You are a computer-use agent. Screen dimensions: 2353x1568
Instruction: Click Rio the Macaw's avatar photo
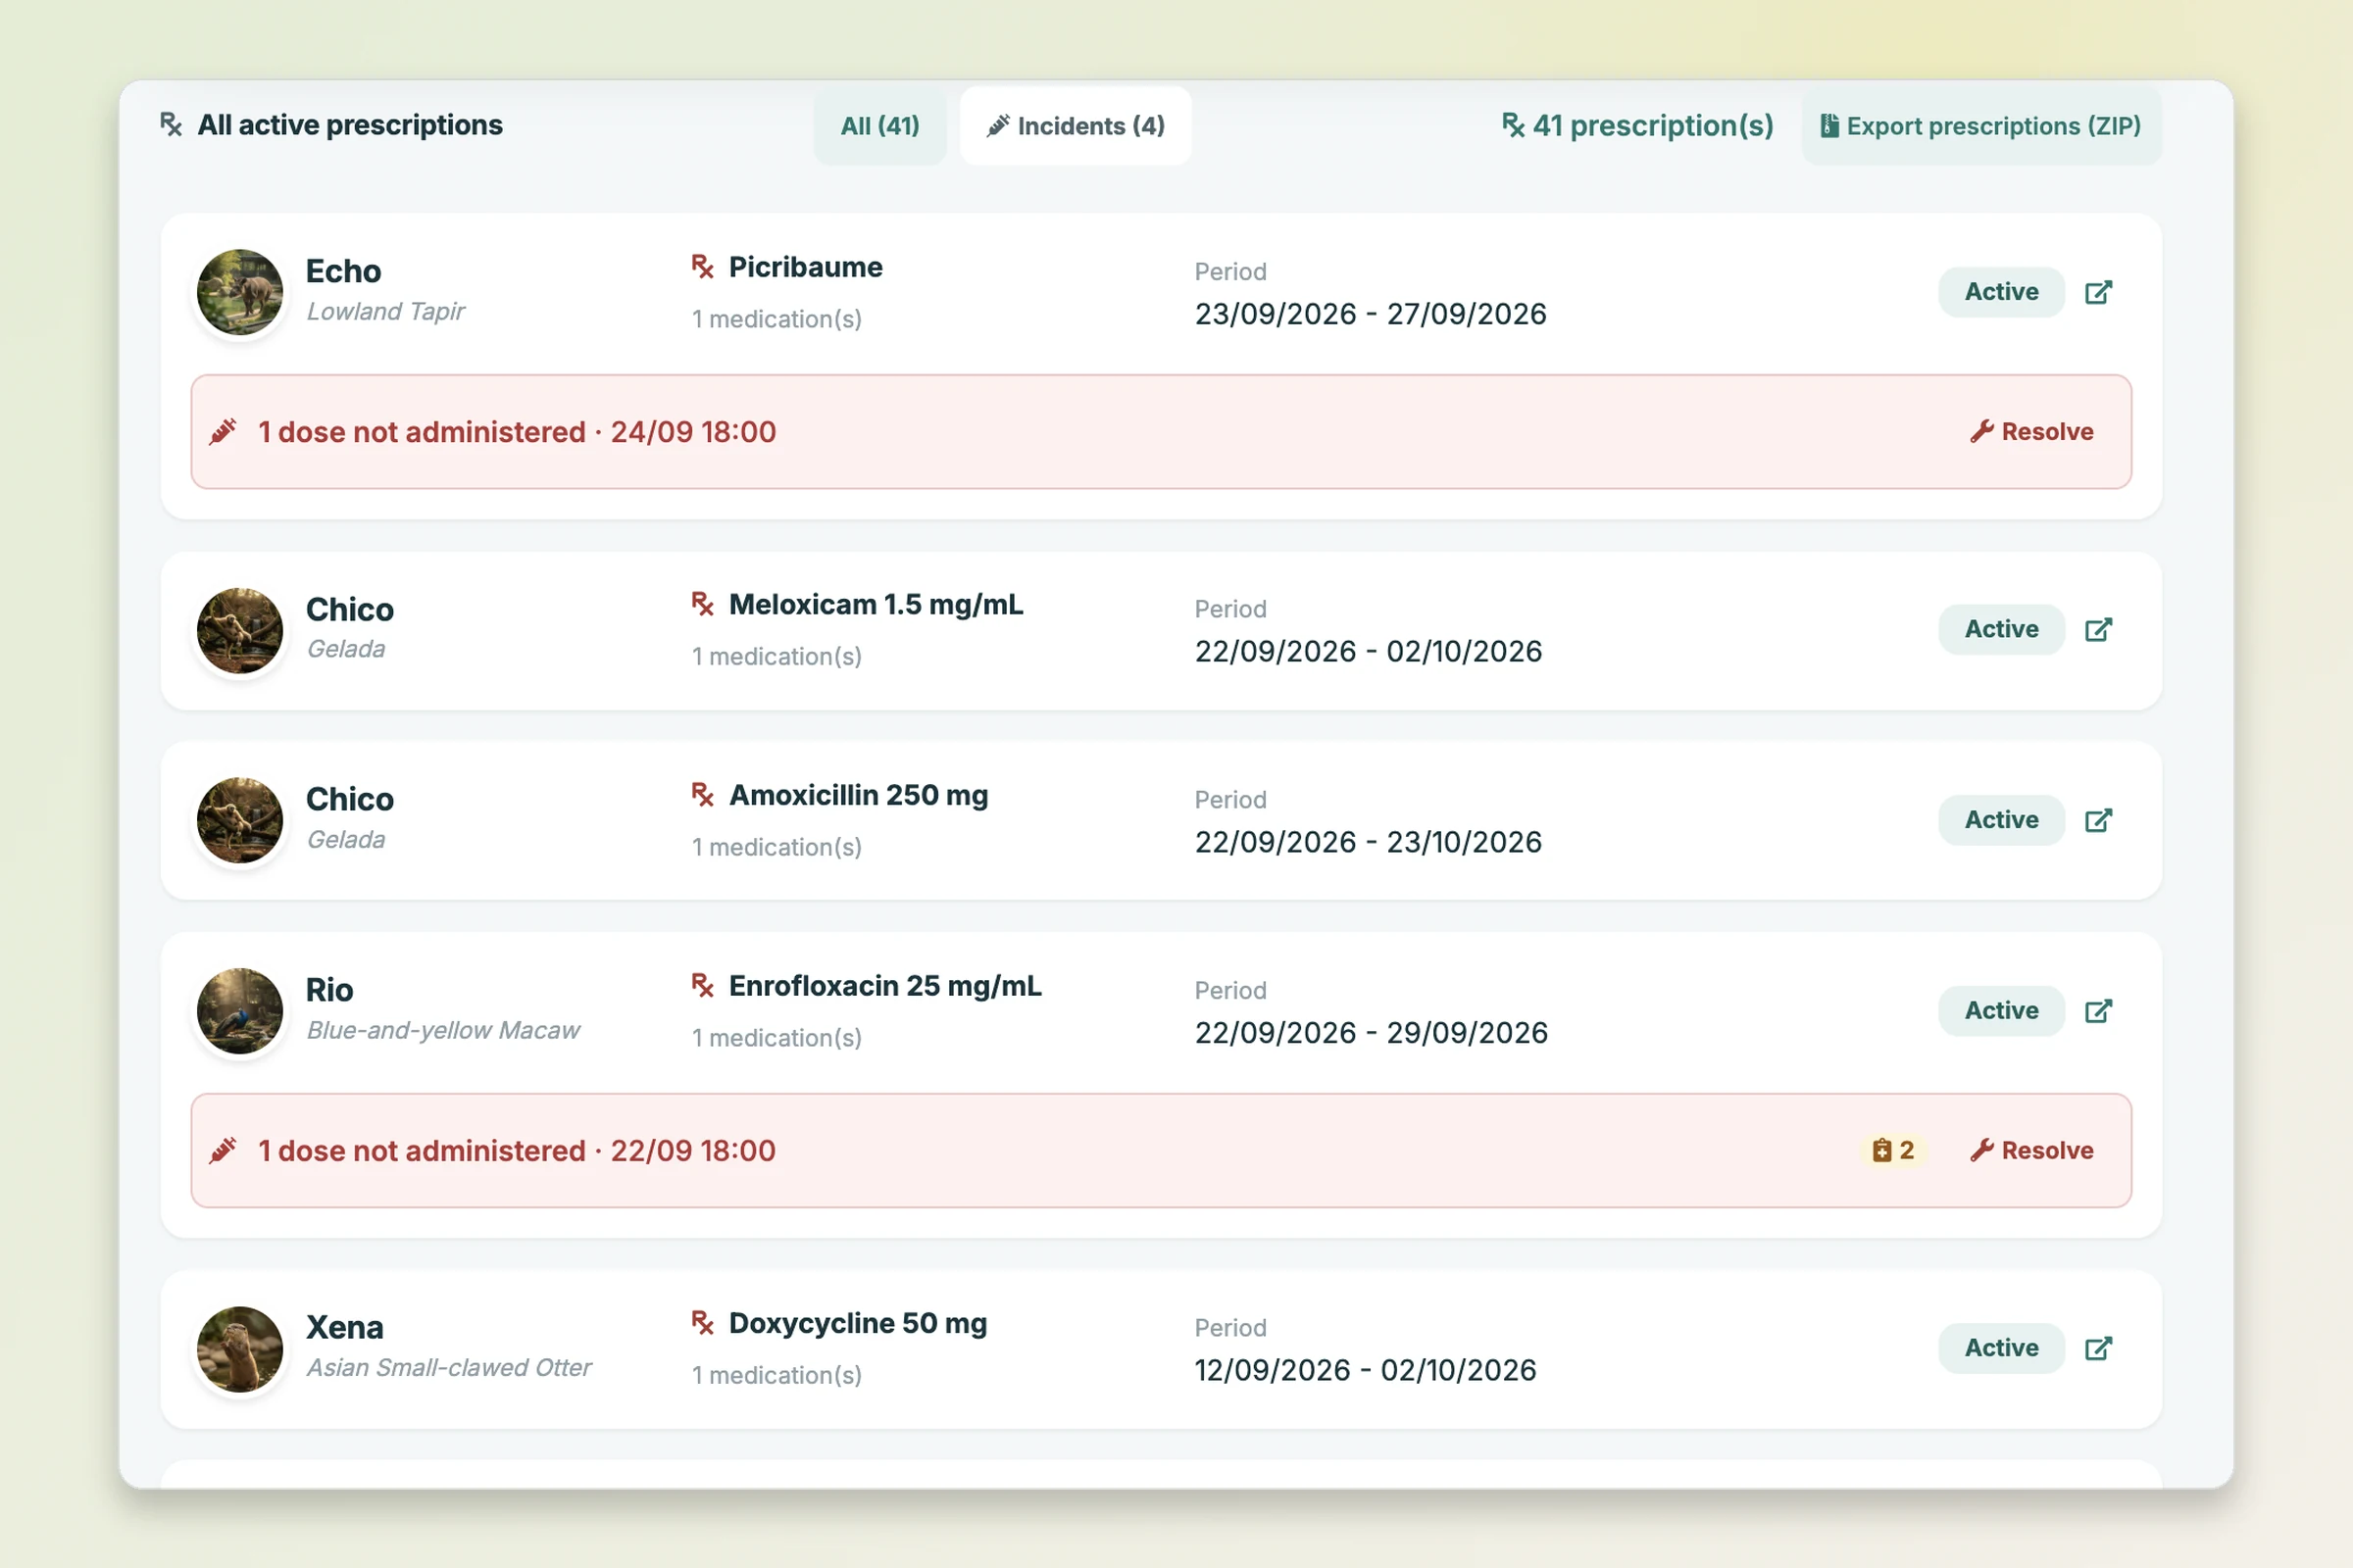(x=240, y=1011)
